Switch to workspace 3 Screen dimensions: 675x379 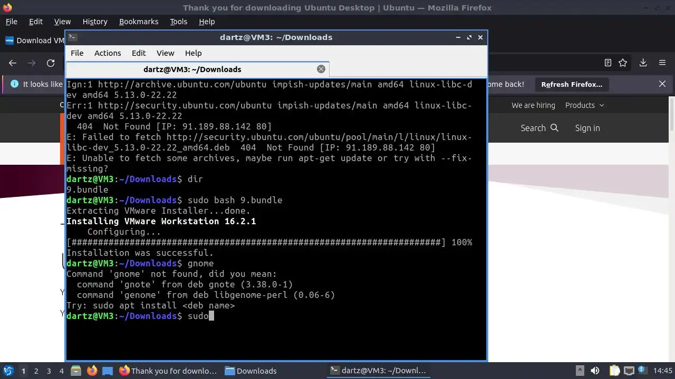coord(49,371)
